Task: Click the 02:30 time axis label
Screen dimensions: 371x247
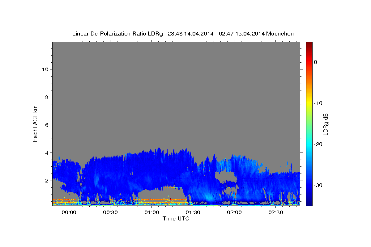Action: 276,213
